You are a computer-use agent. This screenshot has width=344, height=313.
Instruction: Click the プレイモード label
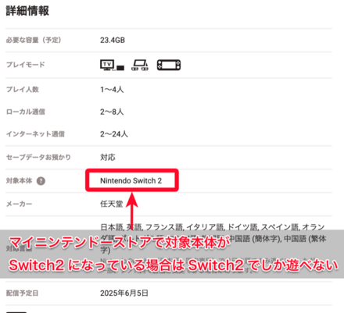pyautogui.click(x=26, y=65)
